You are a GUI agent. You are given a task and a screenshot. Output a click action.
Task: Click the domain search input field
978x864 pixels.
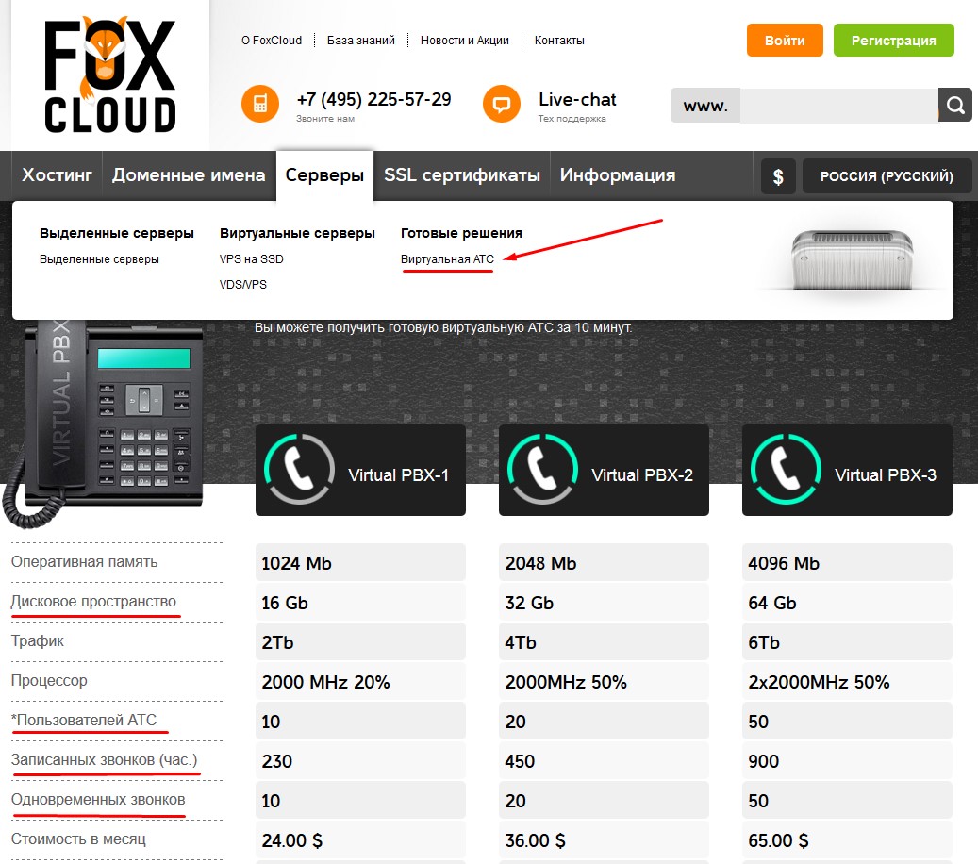[839, 105]
